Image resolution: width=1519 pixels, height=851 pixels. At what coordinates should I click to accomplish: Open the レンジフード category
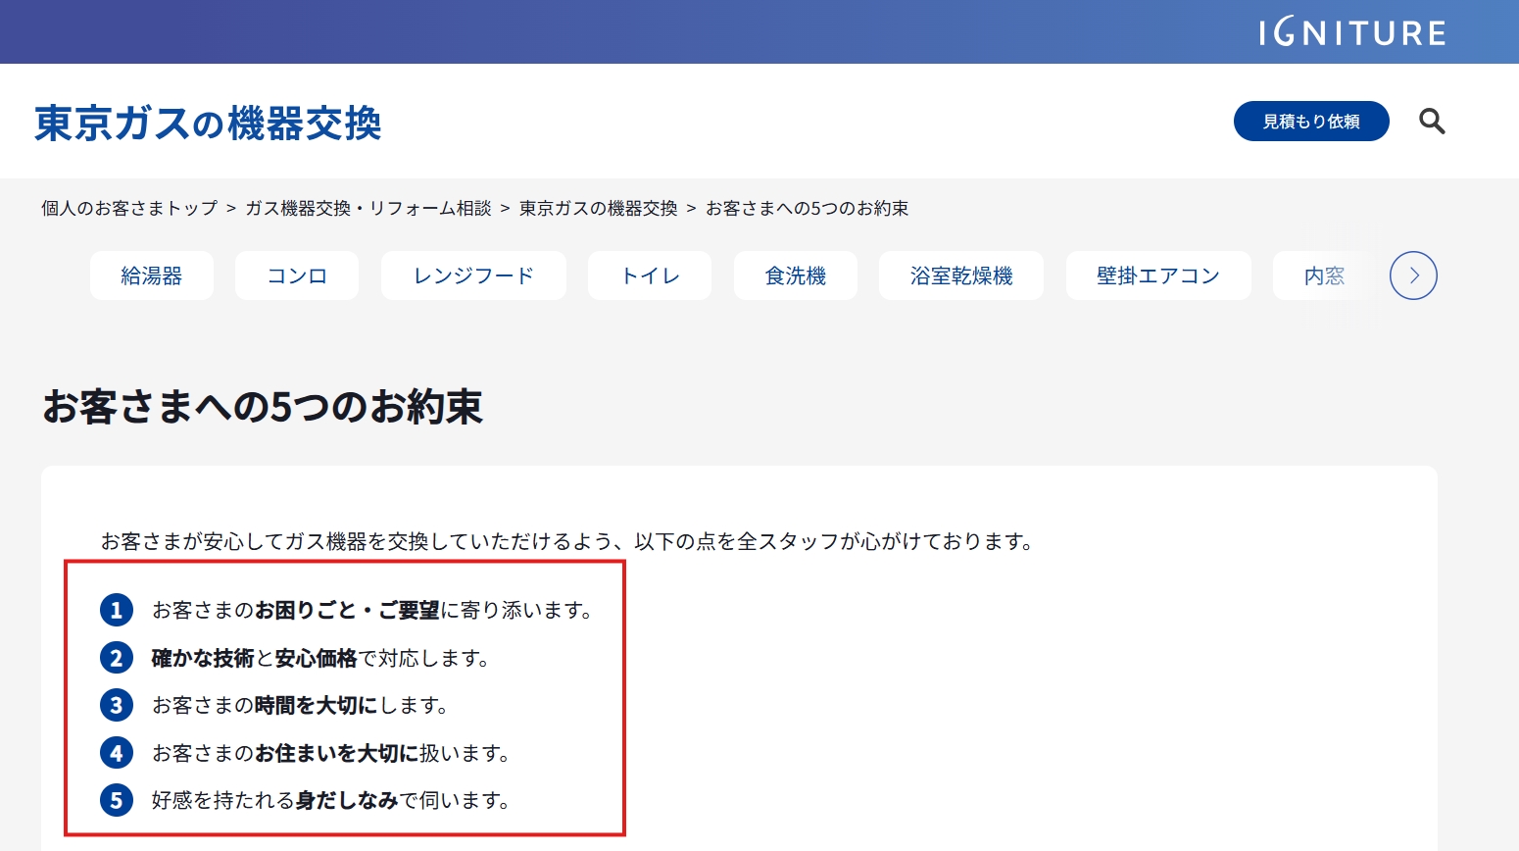(473, 276)
